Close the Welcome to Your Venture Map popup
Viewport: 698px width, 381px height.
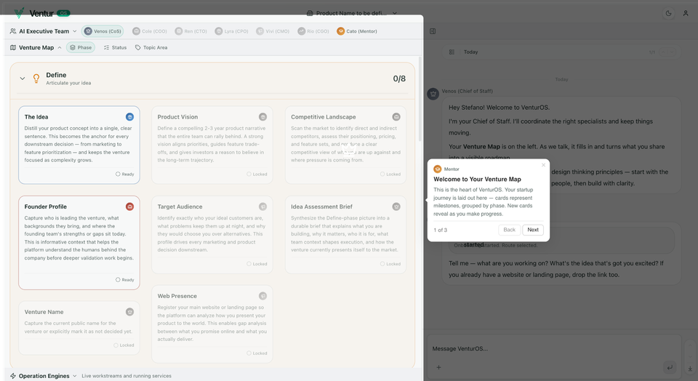tap(543, 165)
